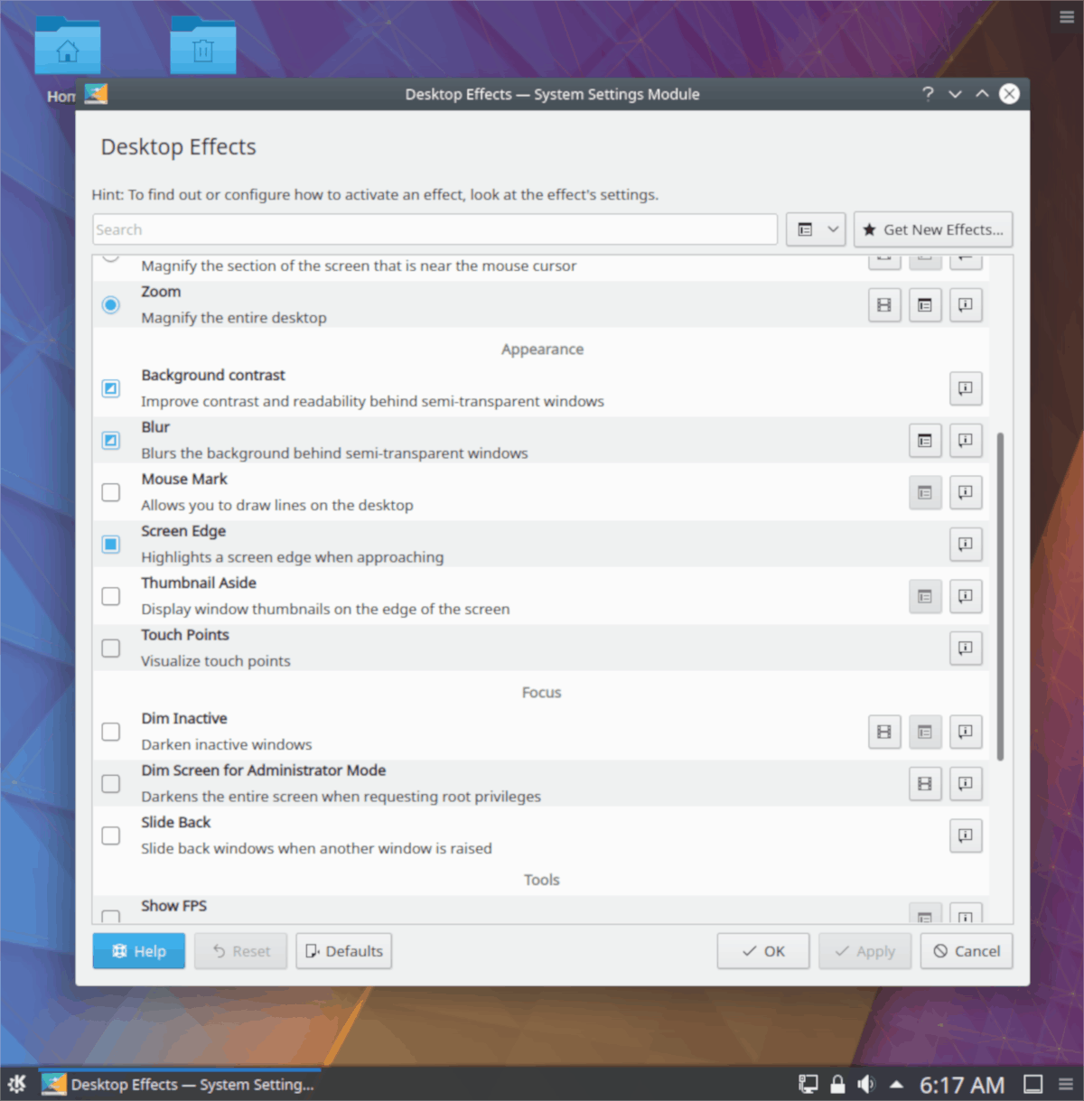Click inside the Search field
1084x1101 pixels.
(434, 229)
